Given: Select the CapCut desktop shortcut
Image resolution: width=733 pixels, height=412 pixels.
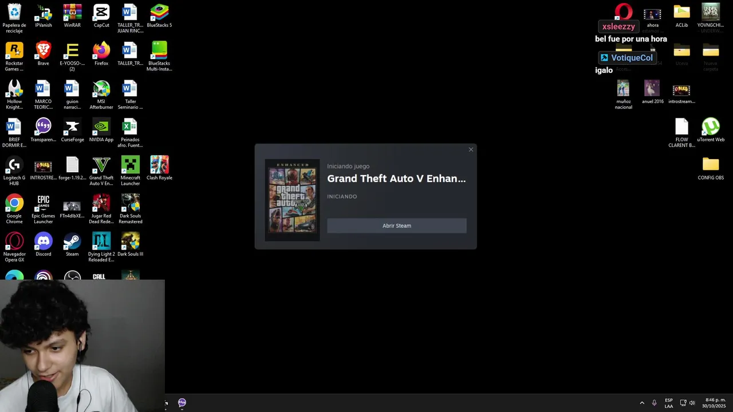Looking at the screenshot, I should pos(101,16).
